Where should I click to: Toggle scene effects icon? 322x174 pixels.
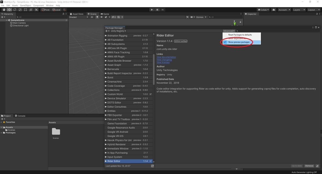coord(106,17)
